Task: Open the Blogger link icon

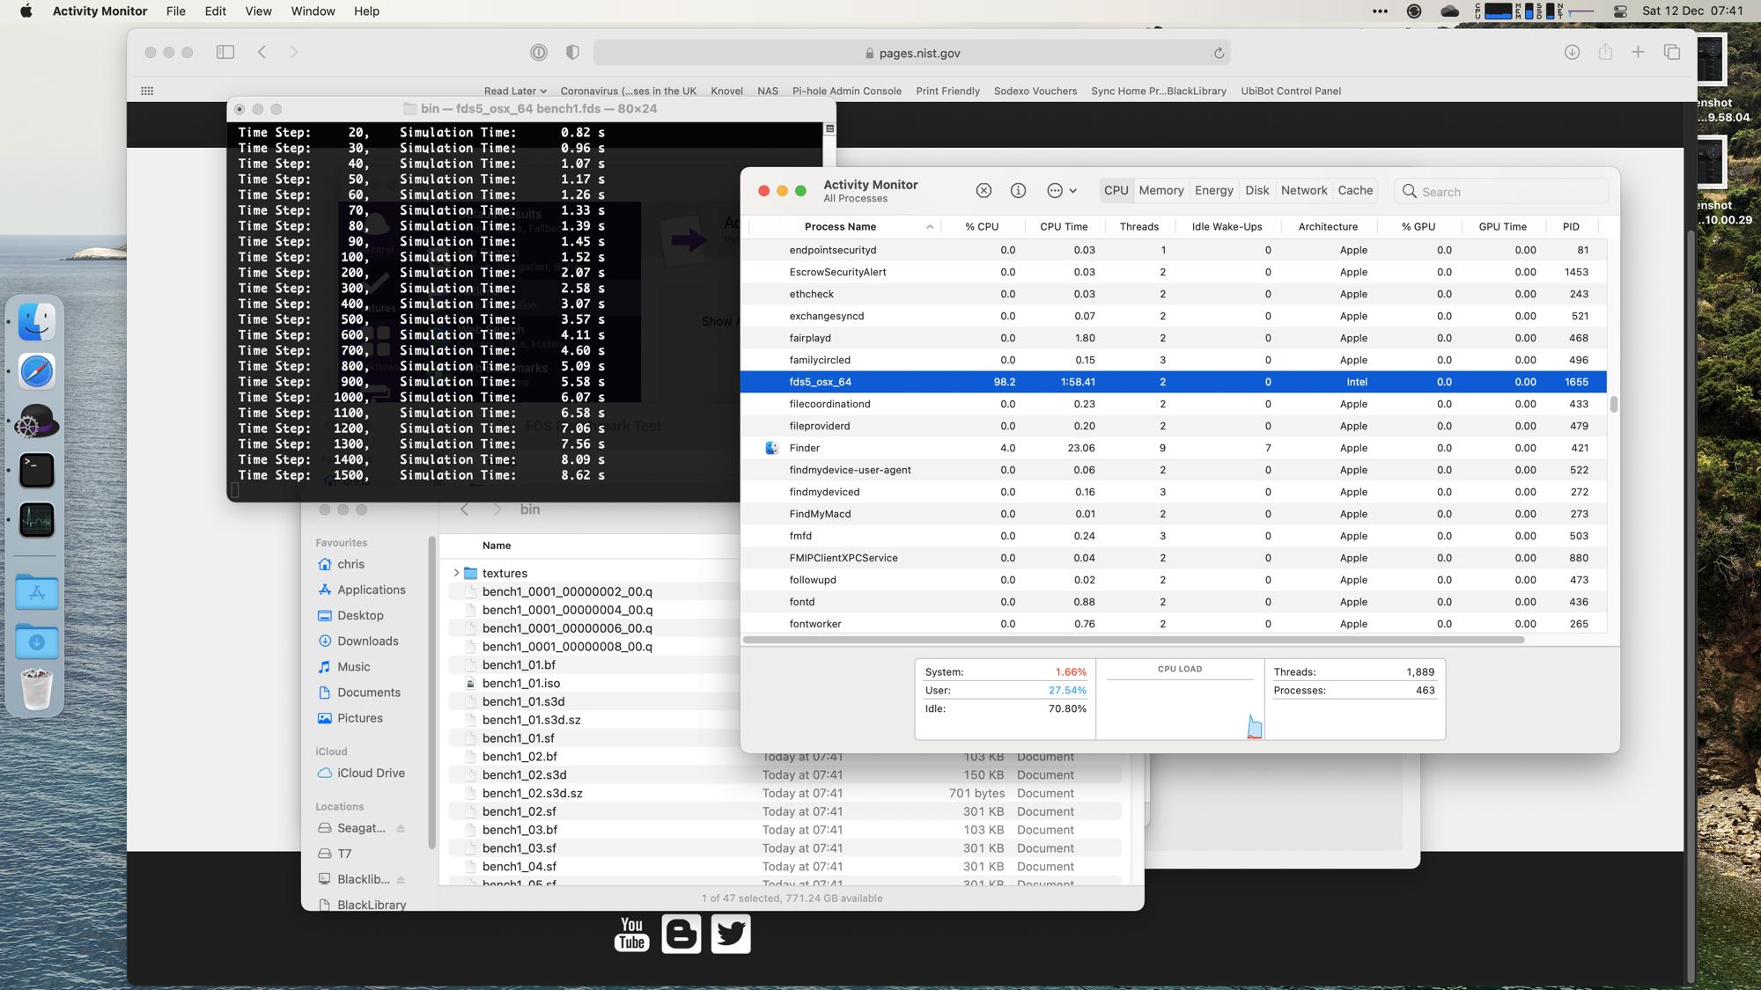Action: pyautogui.click(x=681, y=934)
